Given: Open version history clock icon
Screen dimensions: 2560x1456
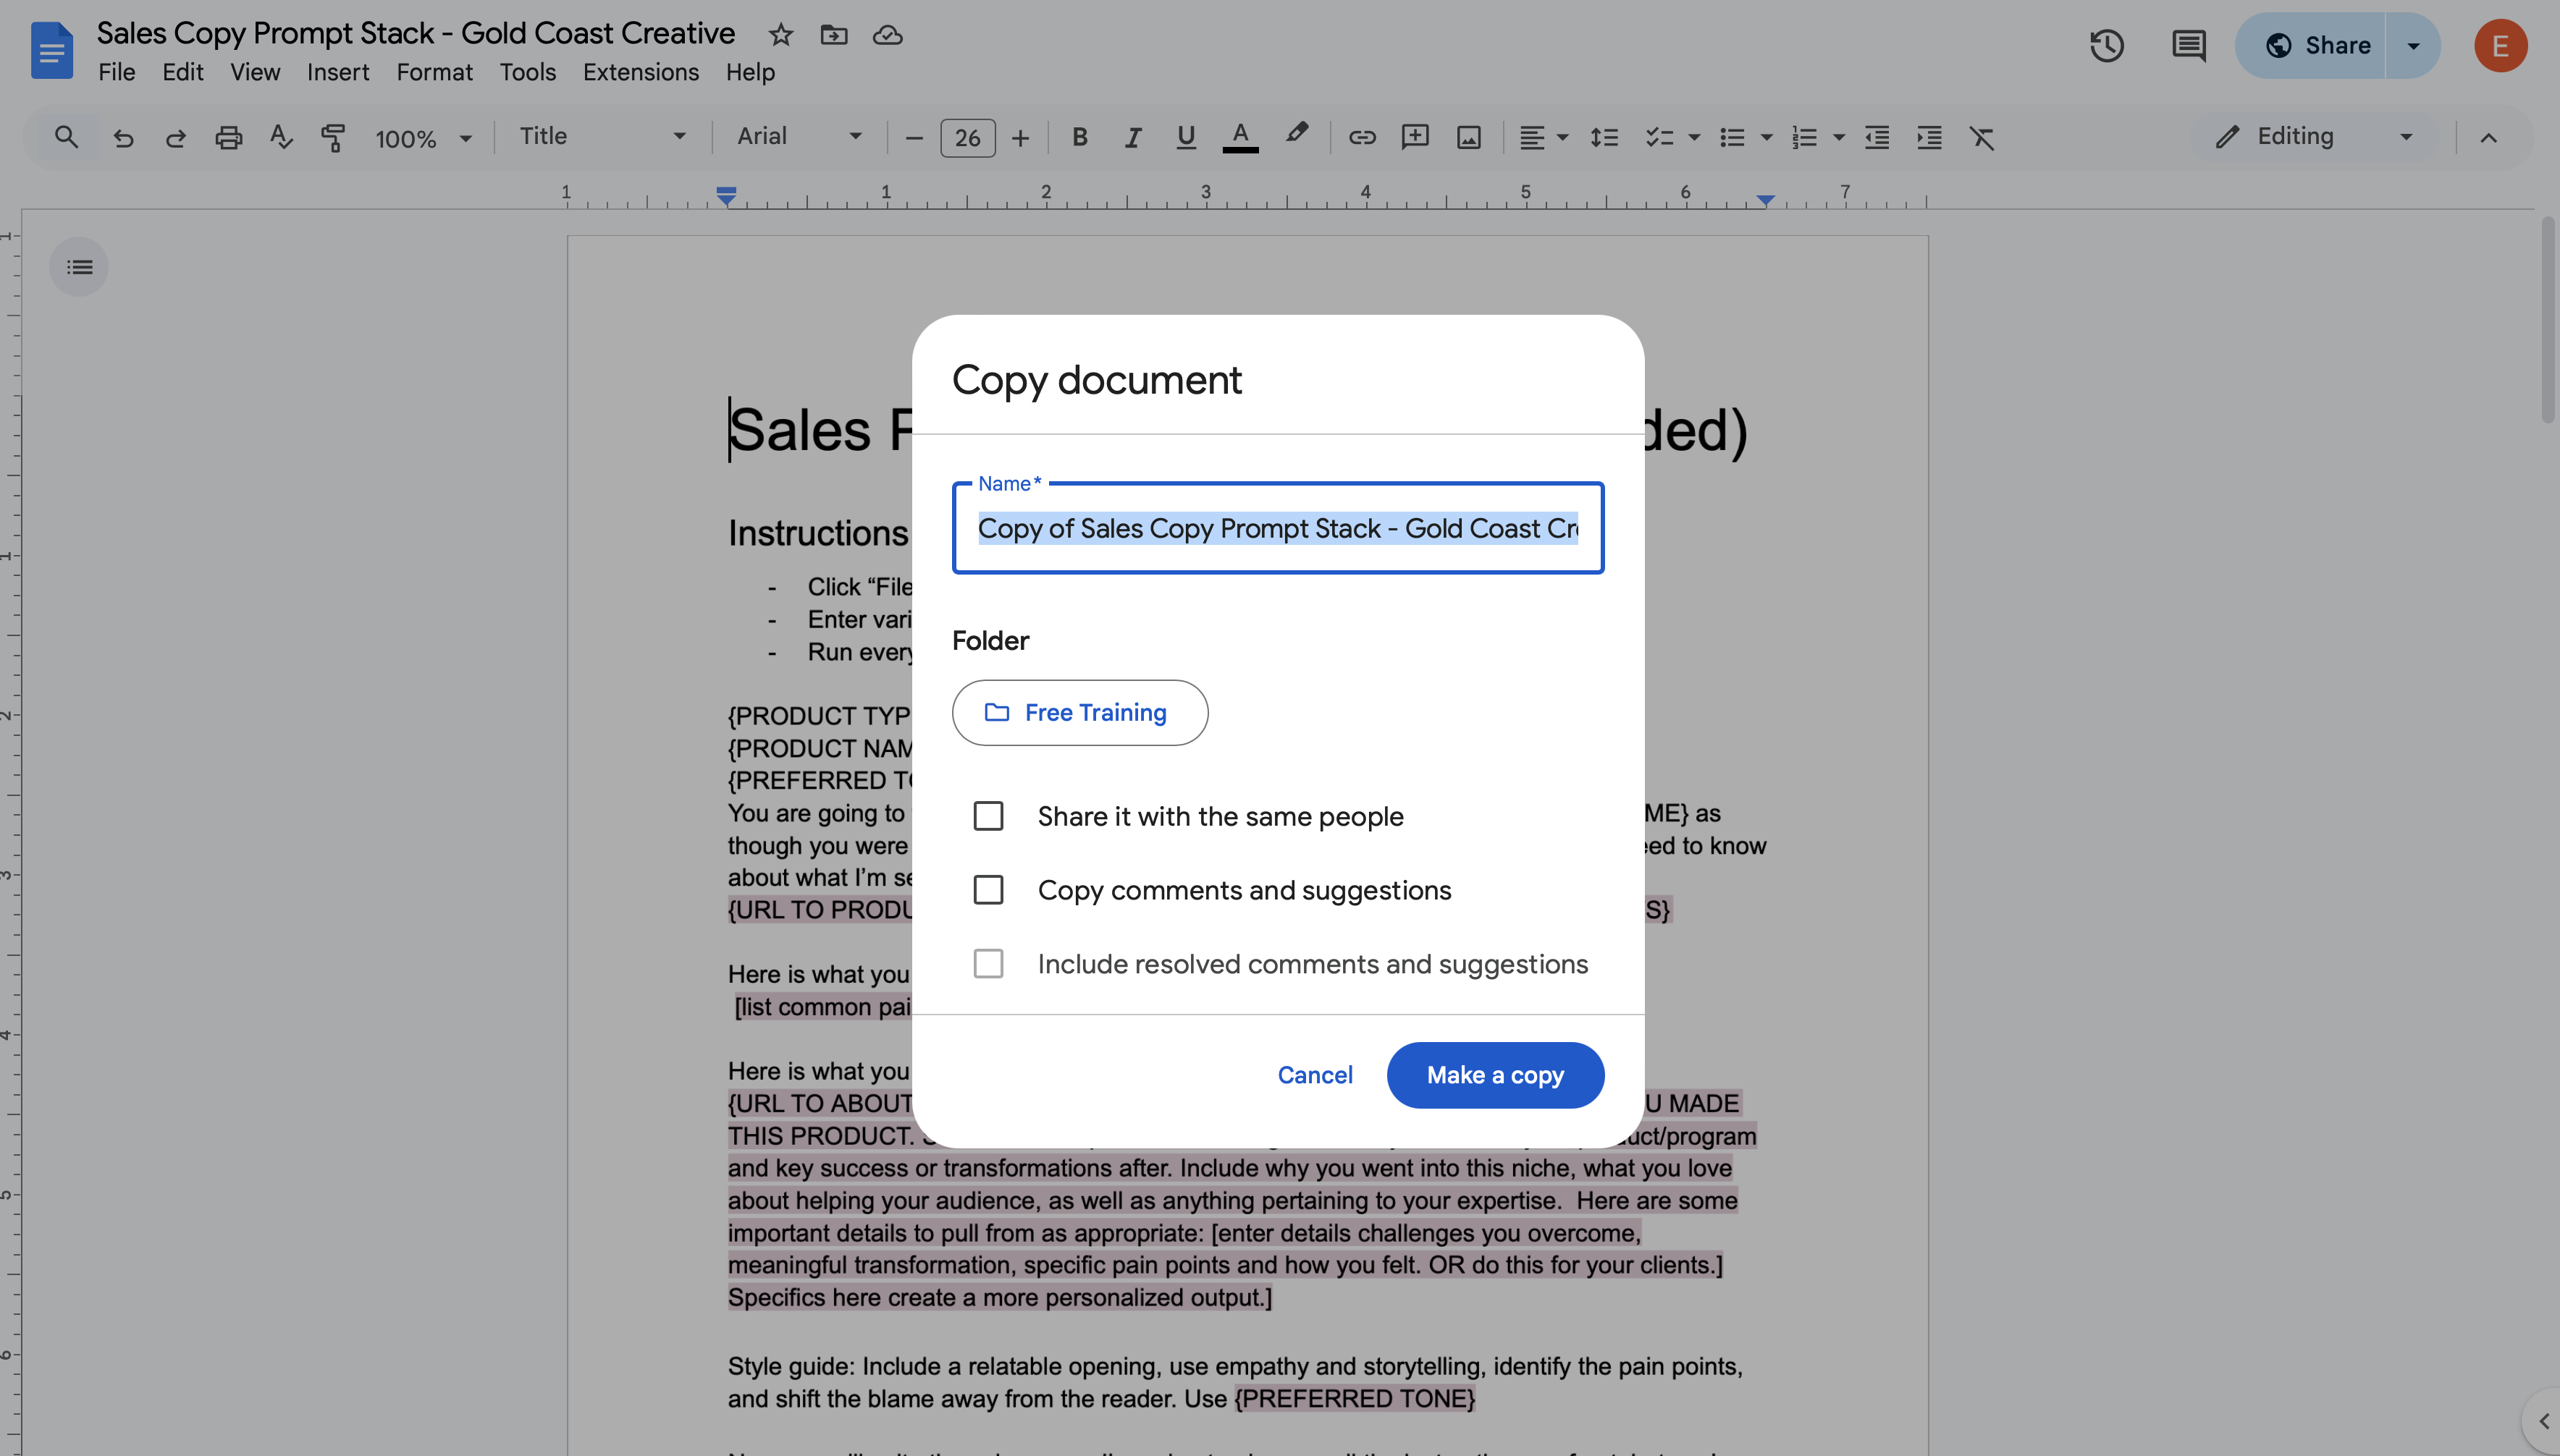Looking at the screenshot, I should (x=2106, y=45).
